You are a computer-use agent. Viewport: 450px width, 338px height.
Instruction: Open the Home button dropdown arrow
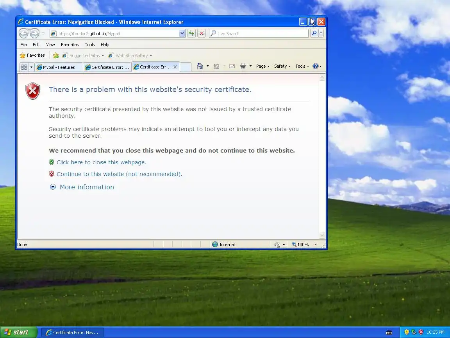click(207, 66)
